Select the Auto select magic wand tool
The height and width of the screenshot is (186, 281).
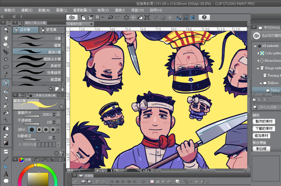[x=6, y=59]
